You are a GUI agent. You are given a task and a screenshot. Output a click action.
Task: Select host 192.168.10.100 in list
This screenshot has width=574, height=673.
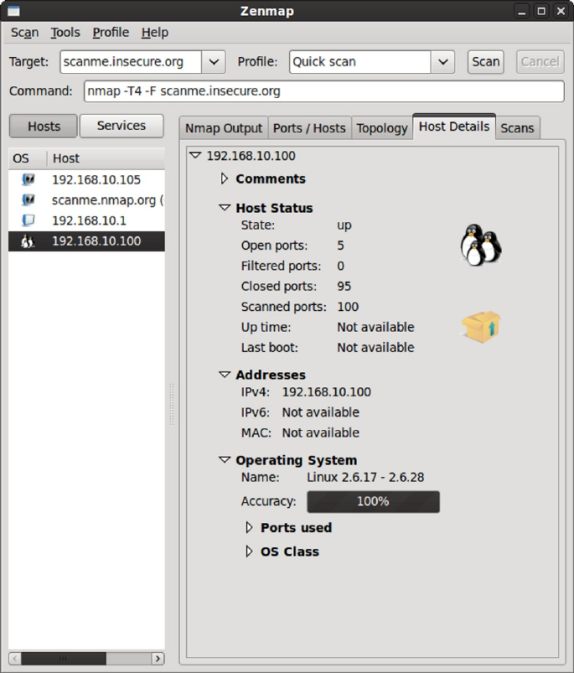(86, 241)
